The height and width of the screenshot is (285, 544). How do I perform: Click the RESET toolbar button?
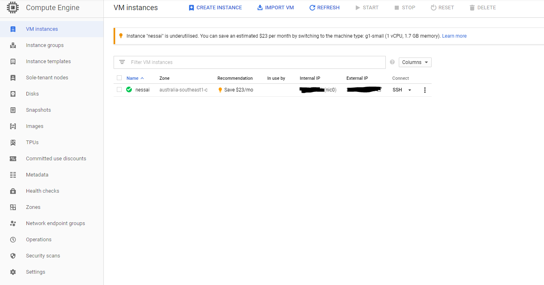coord(442,8)
